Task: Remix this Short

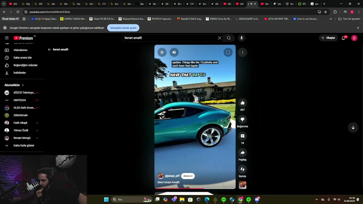Action: point(242,169)
